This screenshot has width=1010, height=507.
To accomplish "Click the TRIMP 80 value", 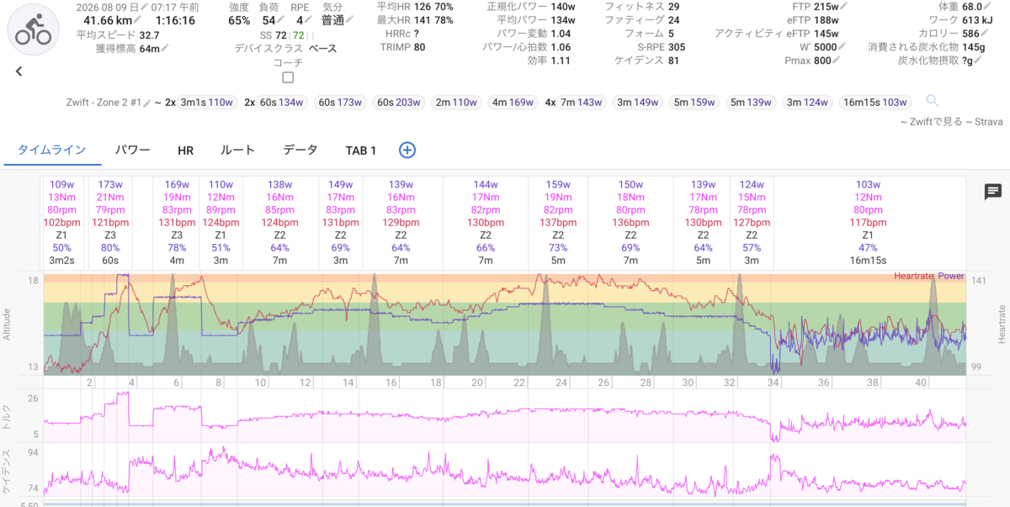I will coord(419,47).
